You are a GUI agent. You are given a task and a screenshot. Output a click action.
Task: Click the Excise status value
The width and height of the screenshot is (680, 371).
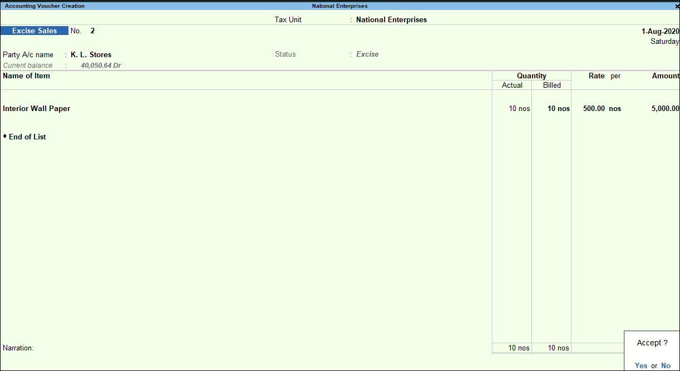(x=367, y=54)
